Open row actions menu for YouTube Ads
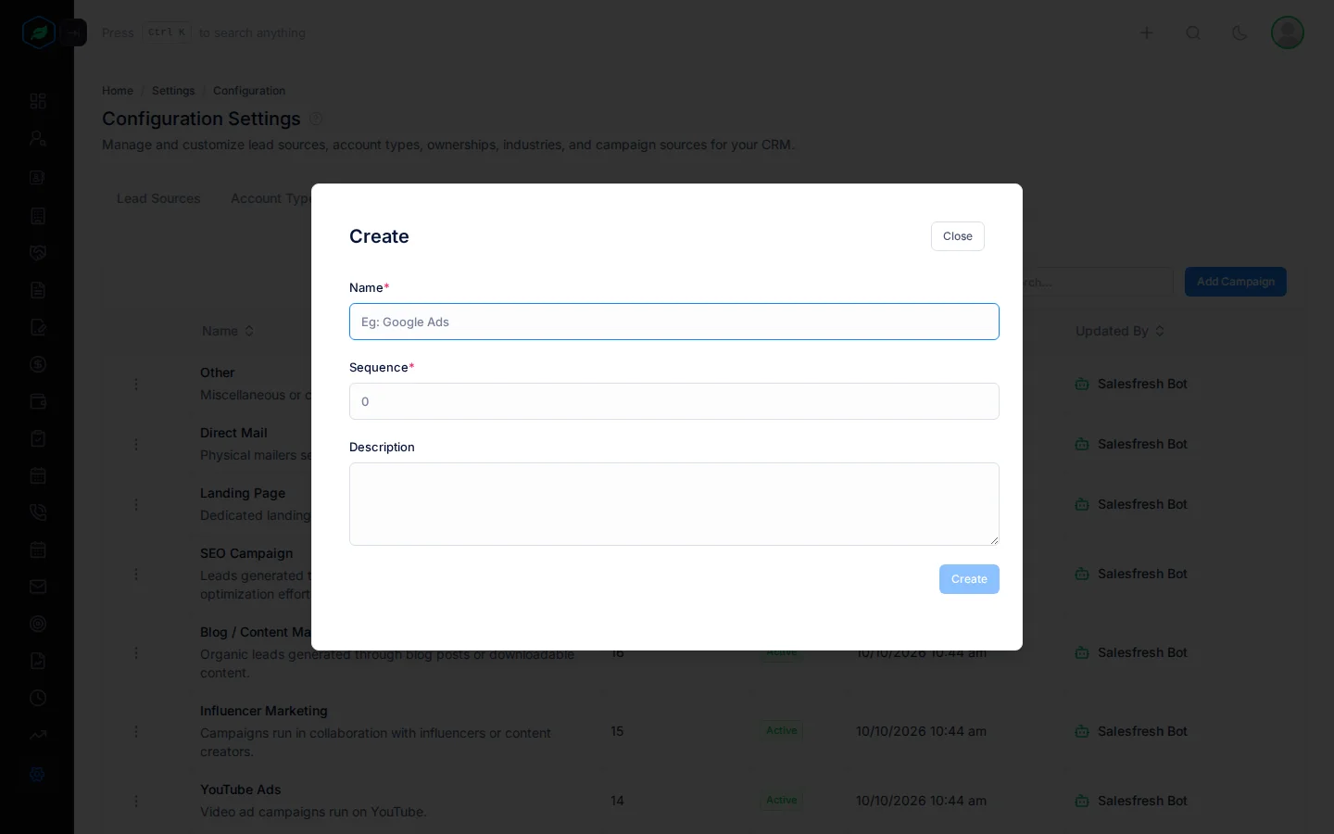This screenshot has width=1334, height=834. coord(136,801)
